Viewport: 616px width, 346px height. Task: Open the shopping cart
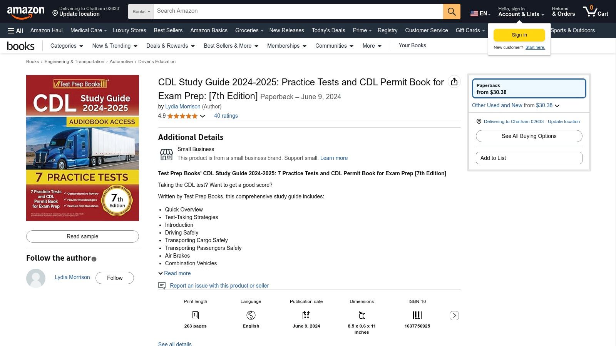click(595, 12)
